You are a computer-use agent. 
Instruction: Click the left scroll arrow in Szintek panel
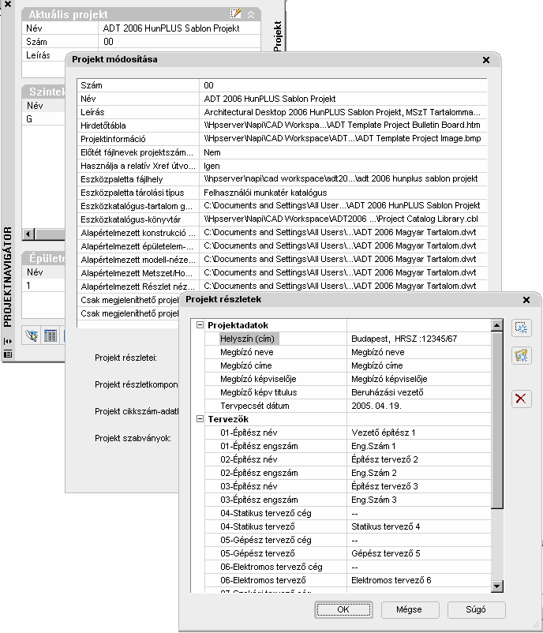(x=28, y=234)
